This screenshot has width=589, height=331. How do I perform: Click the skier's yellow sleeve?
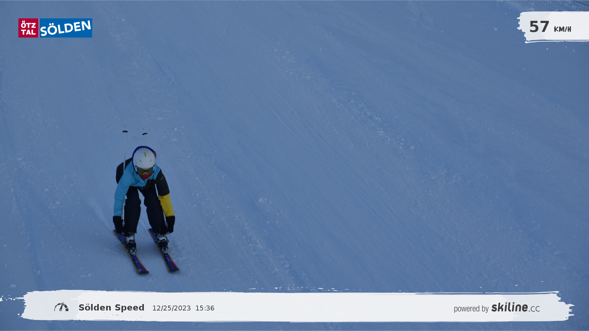point(167,205)
